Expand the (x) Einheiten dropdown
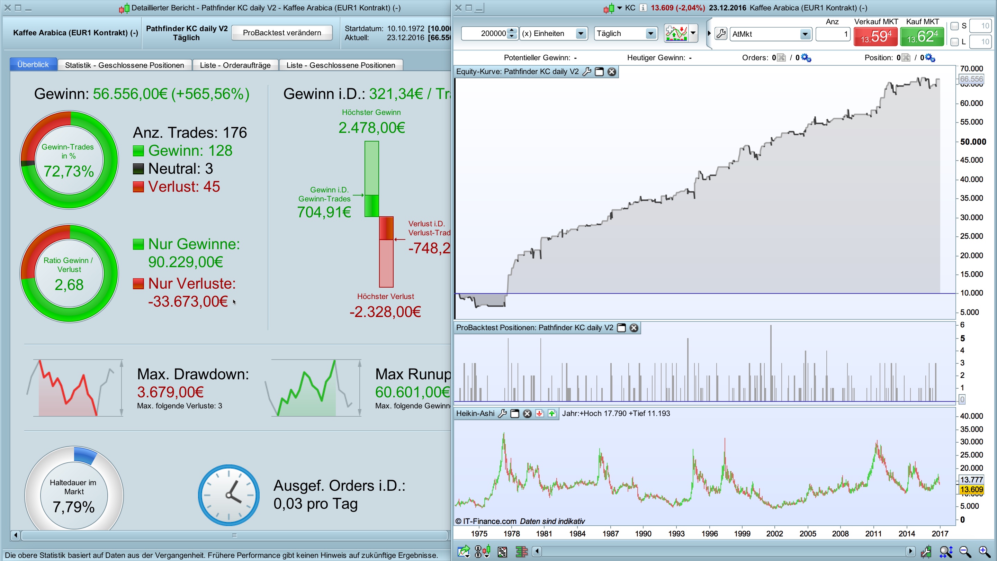This screenshot has width=997, height=561. coord(581,34)
